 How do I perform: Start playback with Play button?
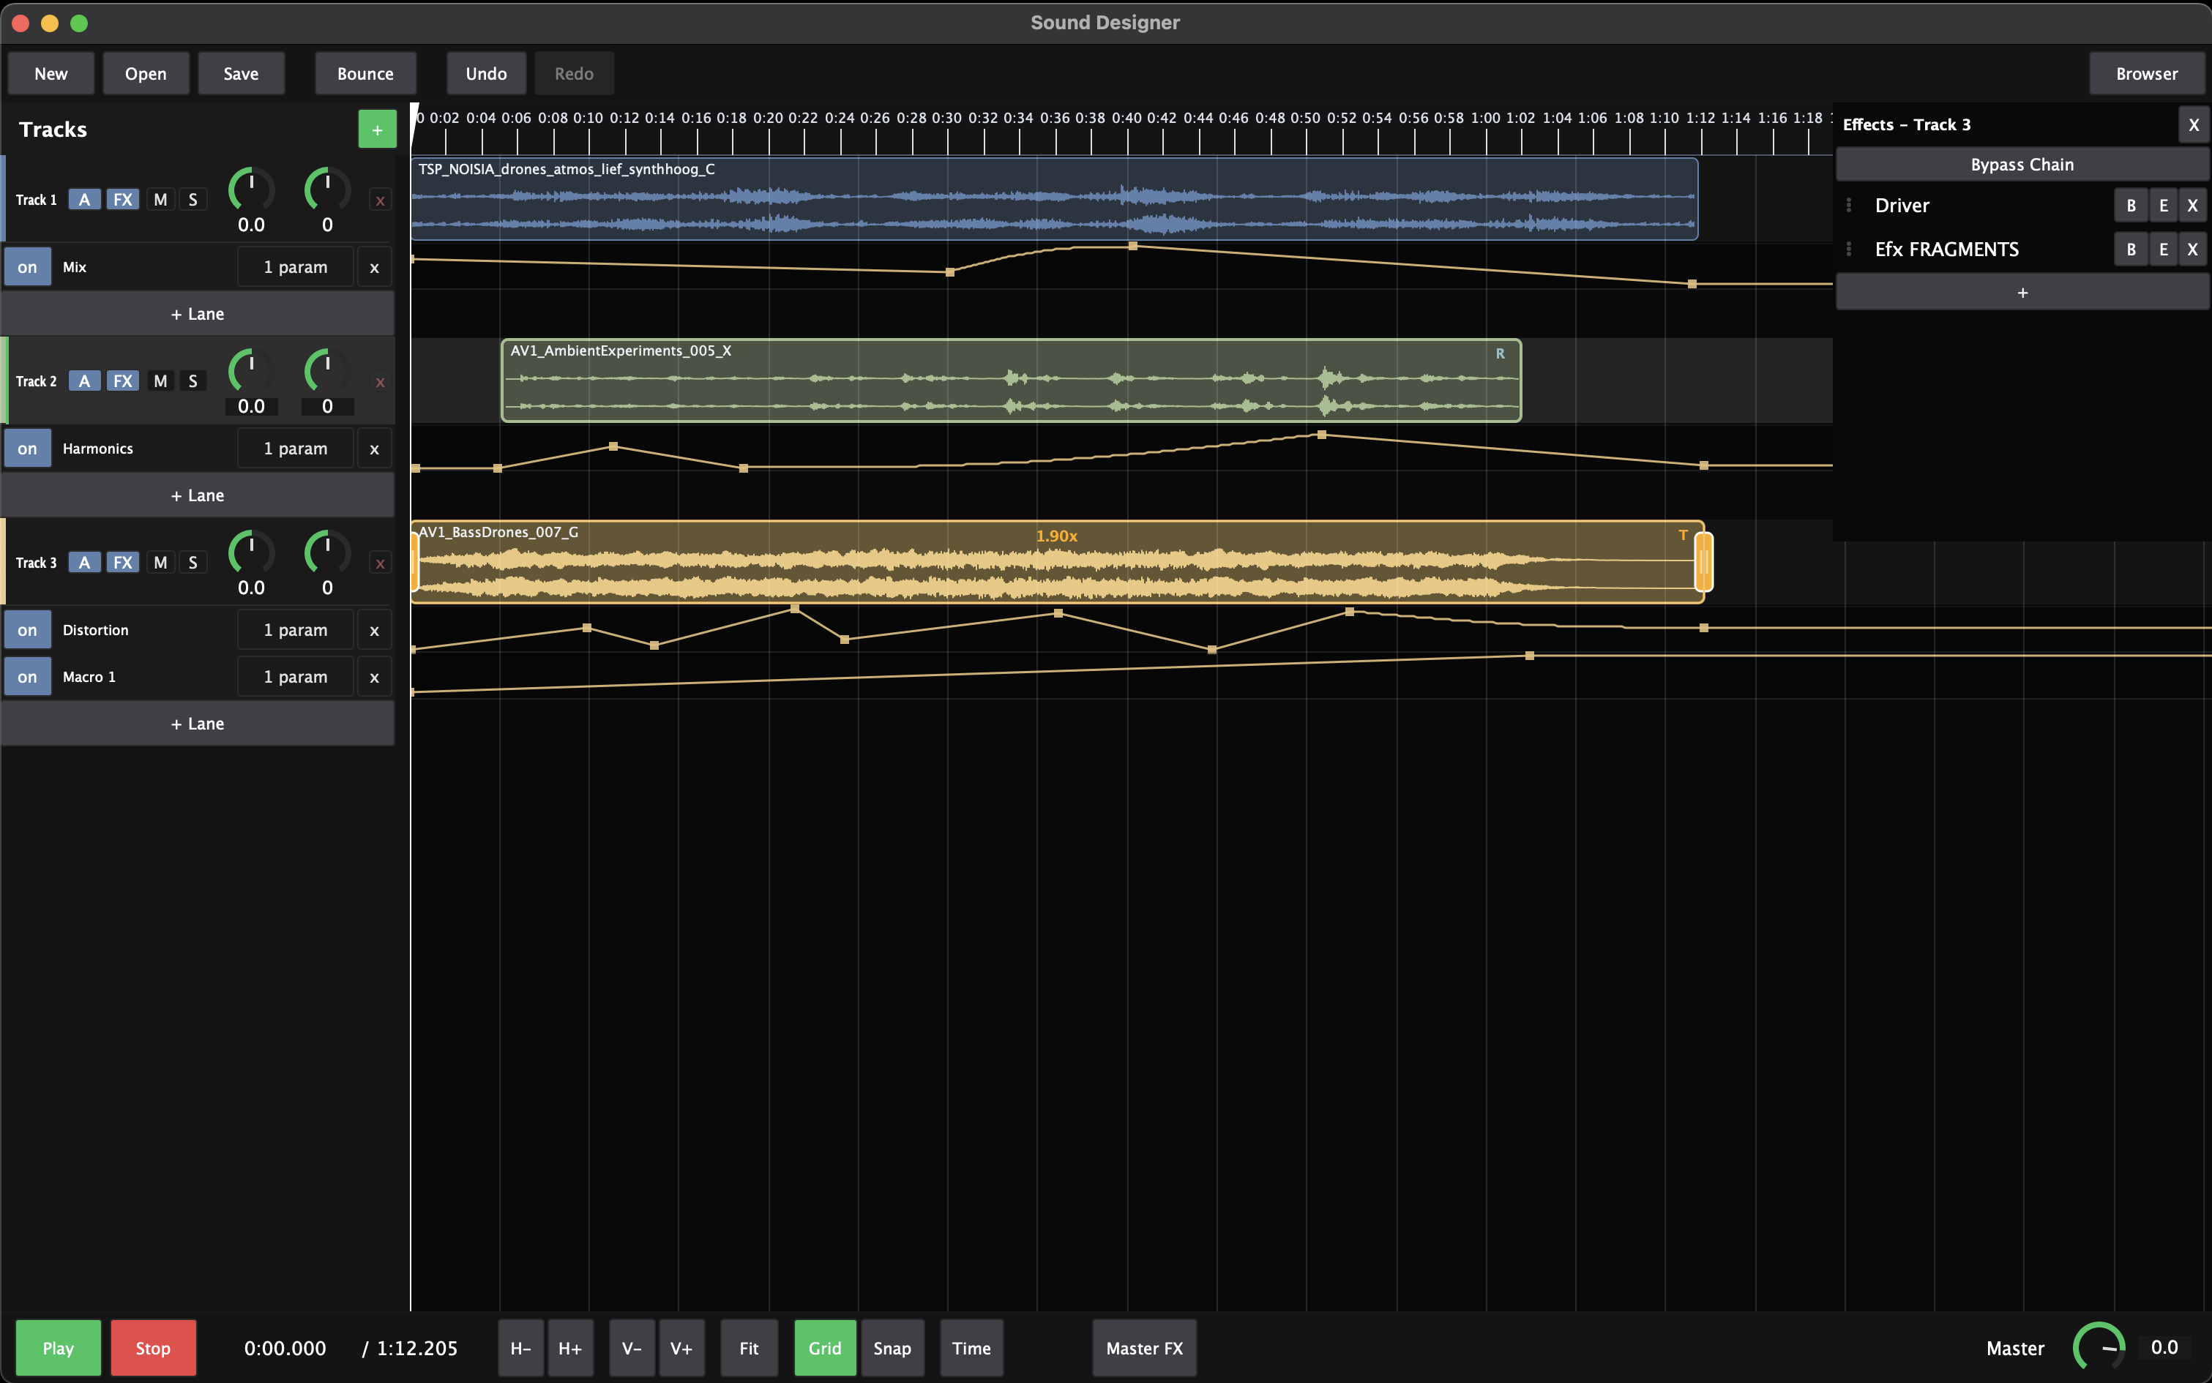coord(58,1347)
